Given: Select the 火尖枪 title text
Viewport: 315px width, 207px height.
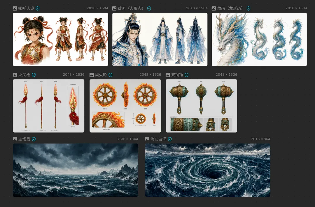Looking at the screenshot, I should point(24,75).
